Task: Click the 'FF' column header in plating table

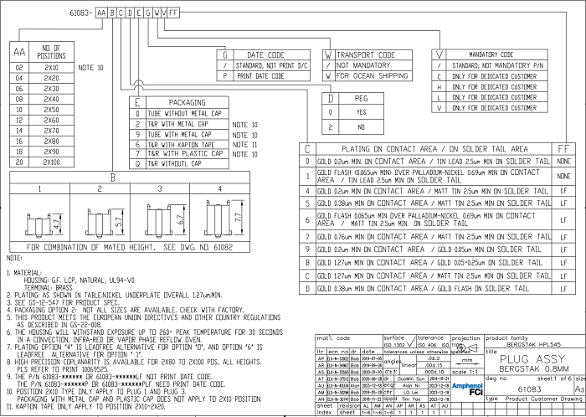Action: (x=563, y=149)
